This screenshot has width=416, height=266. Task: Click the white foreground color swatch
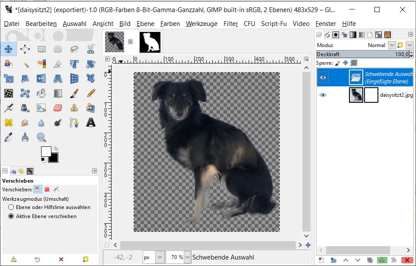(46, 152)
